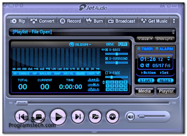This screenshot has width=187, height=136.
Task: Open the main menu triangle at top-left
Action: click(x=5, y=5)
